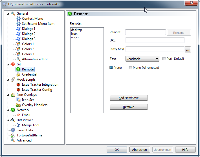Screen dimensions: 200x157
Task: Open the Saved Data page
Action: [25, 130]
